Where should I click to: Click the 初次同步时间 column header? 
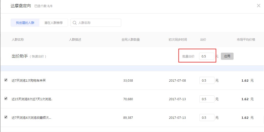tap(178, 40)
